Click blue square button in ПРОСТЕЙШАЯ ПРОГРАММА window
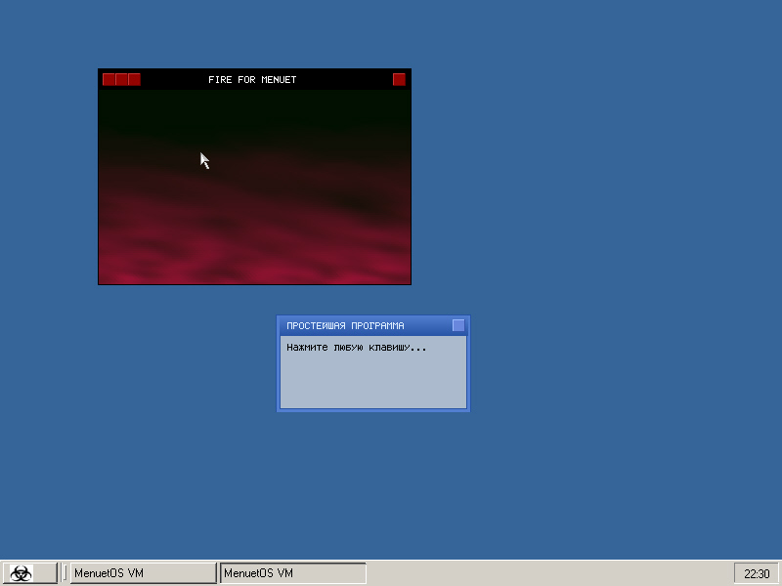The width and height of the screenshot is (782, 586). tap(458, 325)
